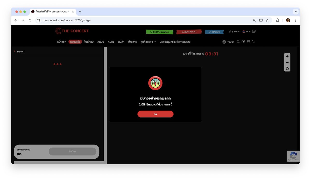Click the payment card icon in address bar
Screen dimensions: 311x179
[261, 20]
